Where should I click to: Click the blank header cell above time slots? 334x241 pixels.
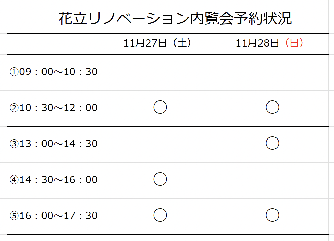point(55,44)
